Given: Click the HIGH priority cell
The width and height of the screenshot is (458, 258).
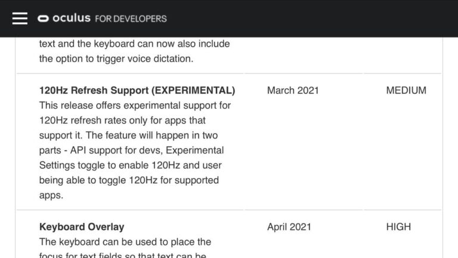Looking at the screenshot, I should pos(398,227).
